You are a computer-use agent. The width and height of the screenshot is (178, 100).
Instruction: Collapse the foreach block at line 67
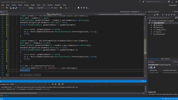pyautogui.click(x=8, y=25)
